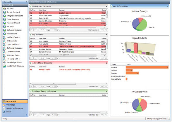
Task: Select incident 46 Andrew Parker Password Reset
Action: (68, 49)
